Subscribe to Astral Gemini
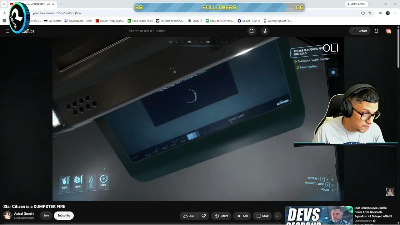The height and width of the screenshot is (225, 400). [x=64, y=216]
